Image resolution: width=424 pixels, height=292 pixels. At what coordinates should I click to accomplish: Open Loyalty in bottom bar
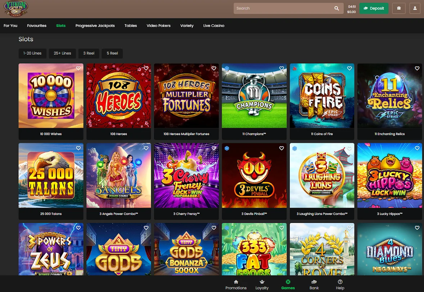coord(262,285)
